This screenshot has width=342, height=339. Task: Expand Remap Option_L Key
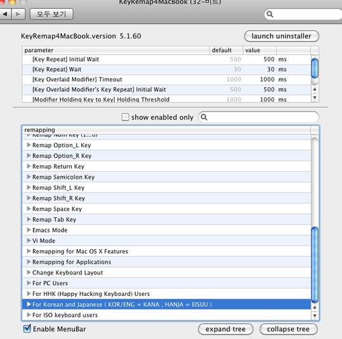pyautogui.click(x=29, y=145)
